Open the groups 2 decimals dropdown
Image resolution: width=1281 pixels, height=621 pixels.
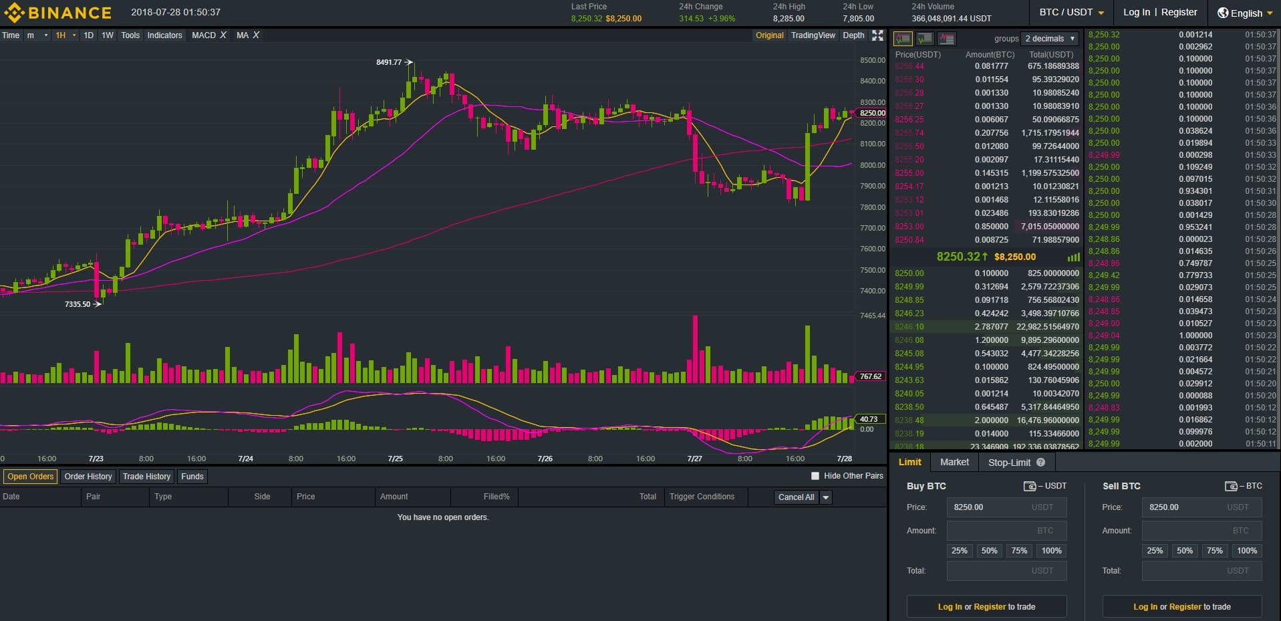coord(1050,39)
